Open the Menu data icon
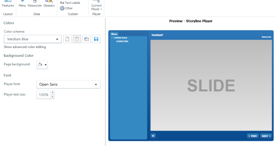The width and height of the screenshot is (277, 146). pos(22,3)
